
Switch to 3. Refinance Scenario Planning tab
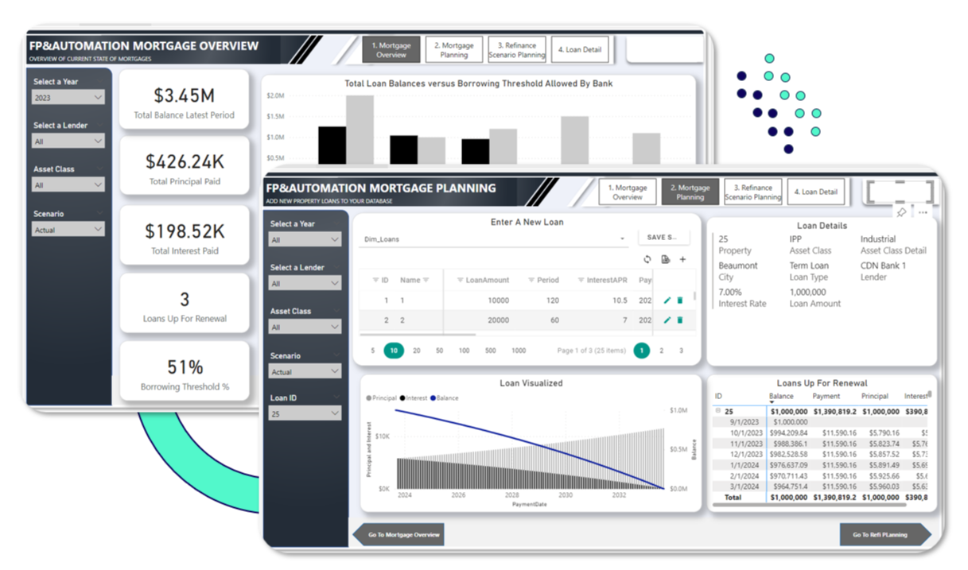(752, 192)
